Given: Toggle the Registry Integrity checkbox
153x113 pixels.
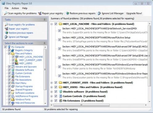Looking at the screenshot, I should tap(9, 50).
